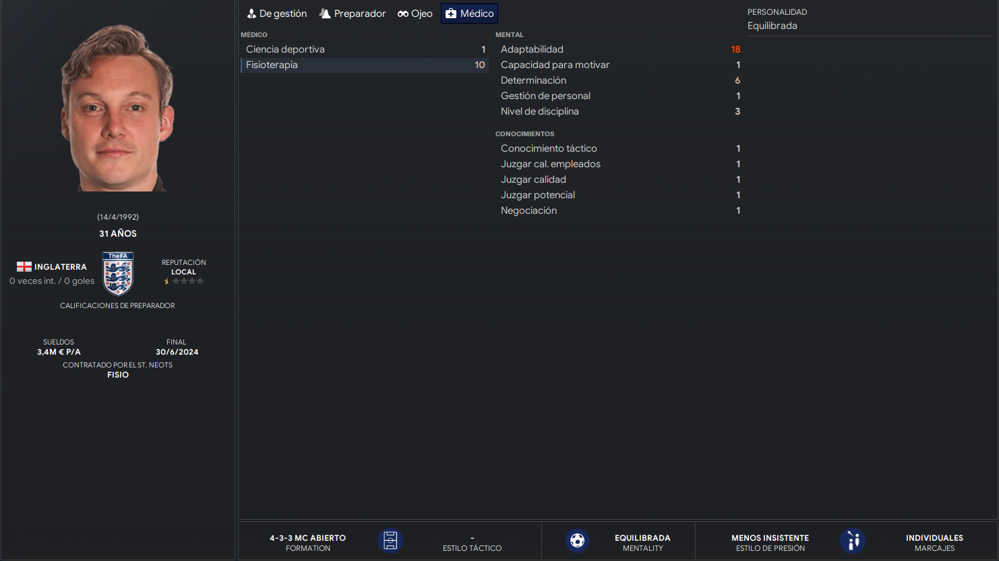
Task: Click the medical kit icon on Médico tab
Action: [x=451, y=13]
